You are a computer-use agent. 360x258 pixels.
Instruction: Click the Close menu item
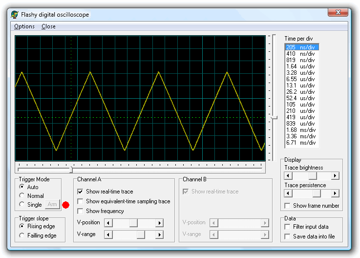click(48, 26)
